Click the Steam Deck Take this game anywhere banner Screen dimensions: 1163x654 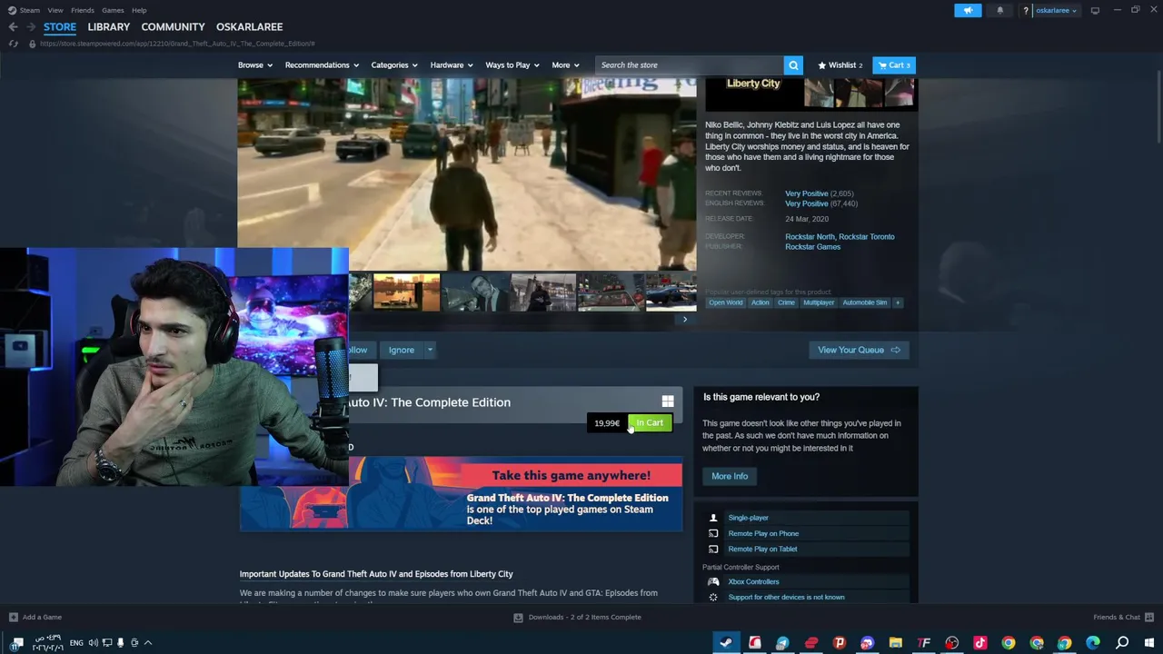pos(461,493)
